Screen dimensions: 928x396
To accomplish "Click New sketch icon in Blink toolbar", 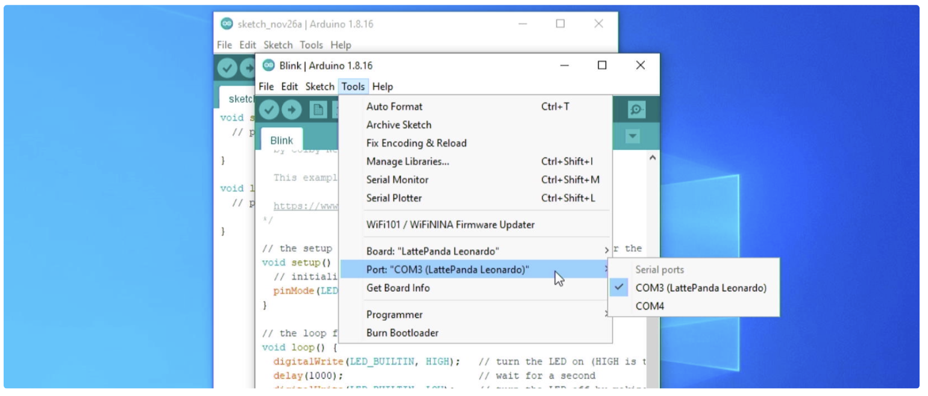I will 318,110.
